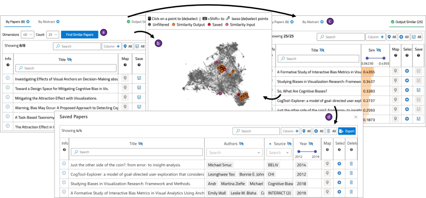Open the Dimensions nD dropdown
This screenshot has width=426, height=198.
tap(27, 34)
